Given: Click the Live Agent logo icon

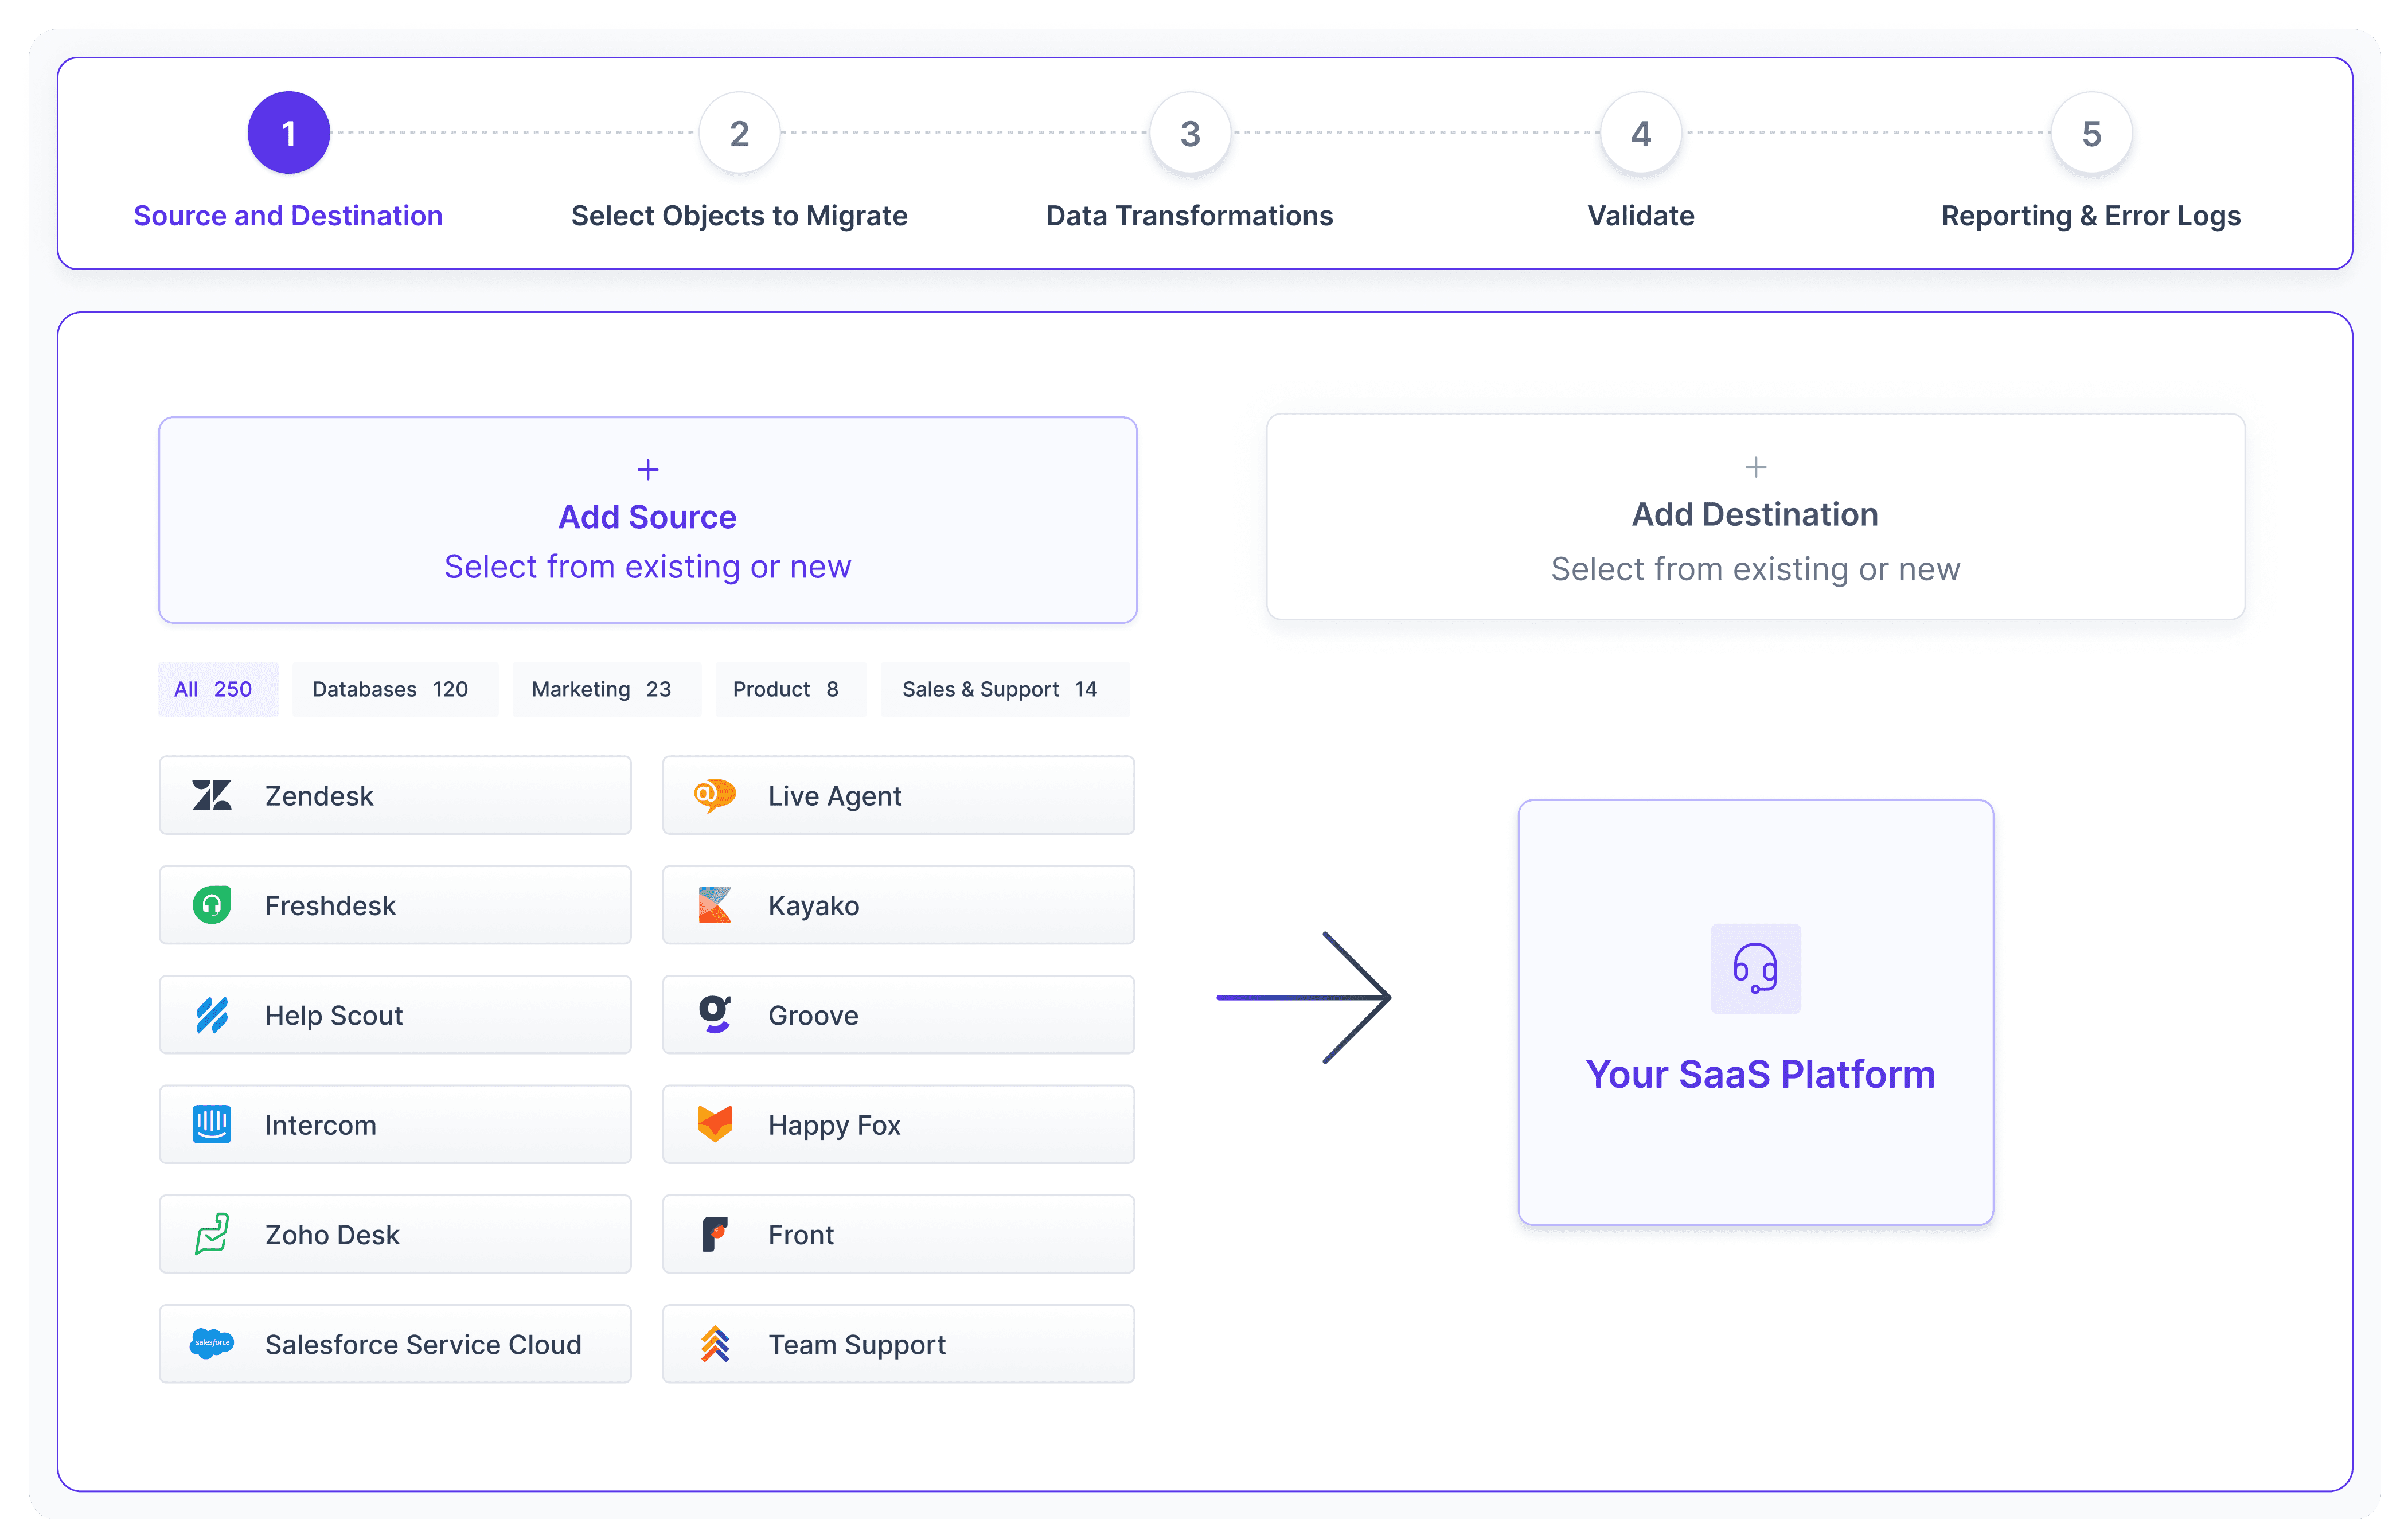Looking at the screenshot, I should (715, 795).
